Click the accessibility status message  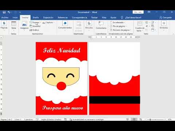click(87, 119)
